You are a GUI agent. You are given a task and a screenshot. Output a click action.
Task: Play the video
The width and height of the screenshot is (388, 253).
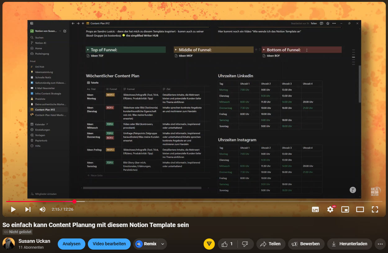13,209
